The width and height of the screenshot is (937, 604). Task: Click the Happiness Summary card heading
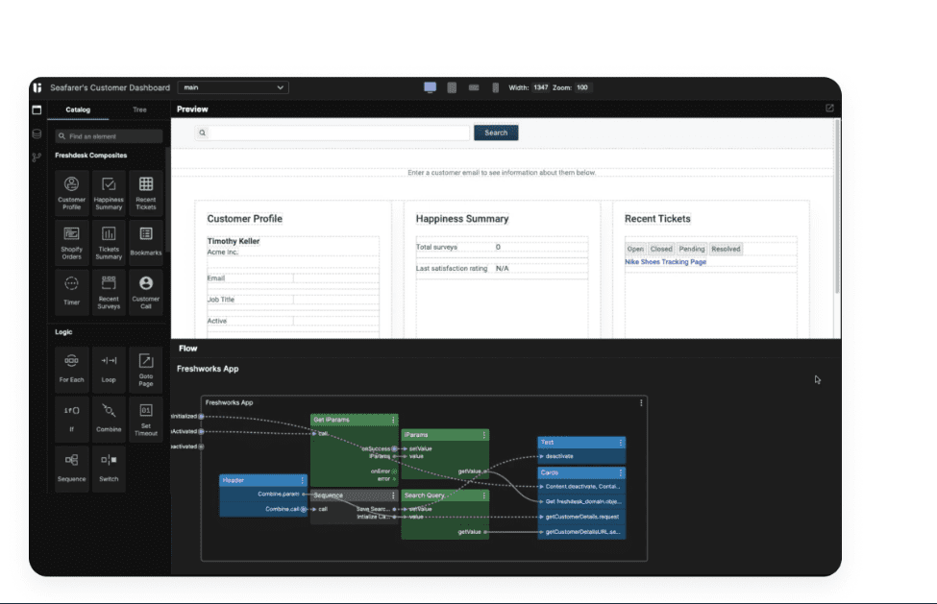coord(462,219)
